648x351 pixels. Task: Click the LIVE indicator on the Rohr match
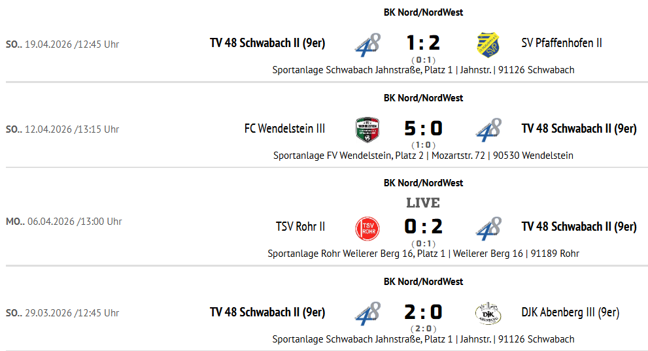423,203
